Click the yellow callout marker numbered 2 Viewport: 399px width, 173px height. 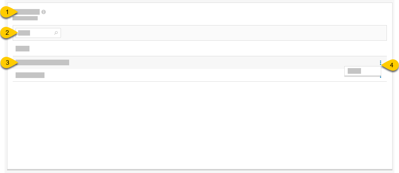pyautogui.click(x=8, y=33)
